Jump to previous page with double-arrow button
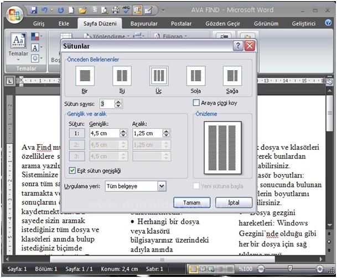 pos(329,233)
